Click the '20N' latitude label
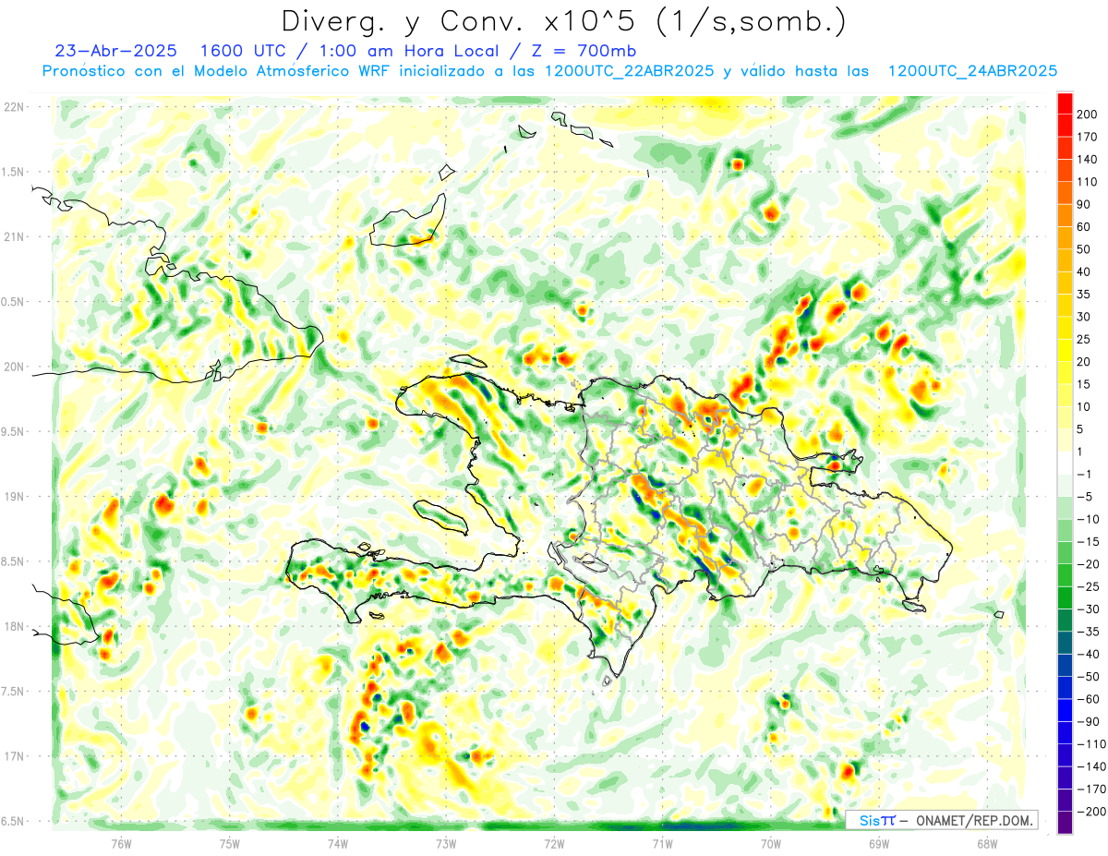 coord(14,367)
